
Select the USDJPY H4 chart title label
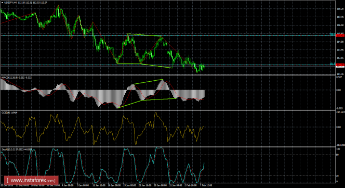10,3
